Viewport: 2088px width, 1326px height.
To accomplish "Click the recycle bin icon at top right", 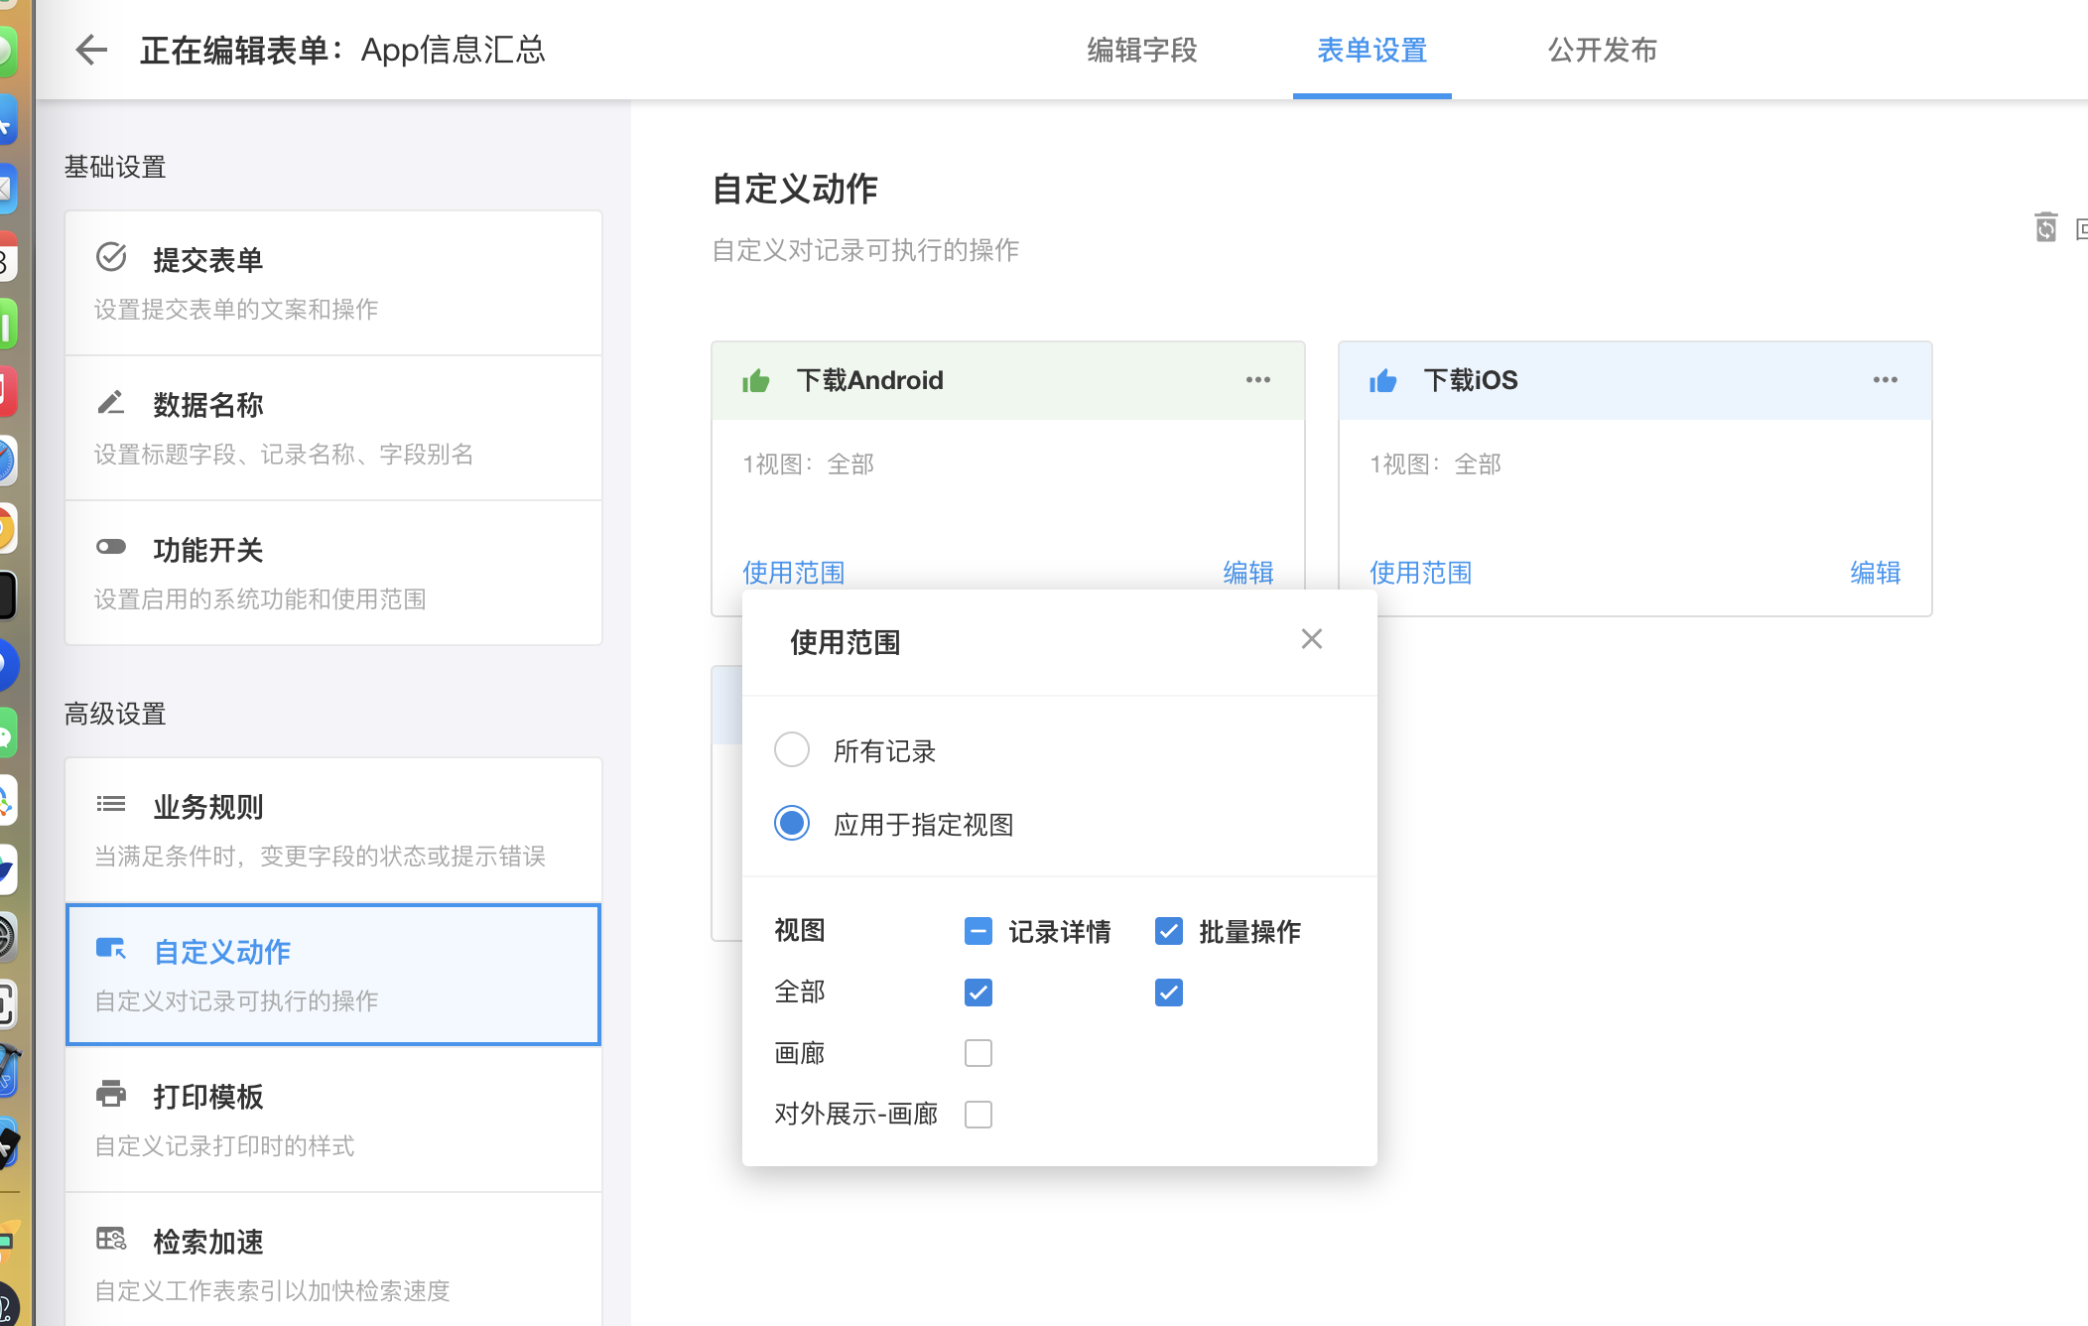I will 2045,228.
